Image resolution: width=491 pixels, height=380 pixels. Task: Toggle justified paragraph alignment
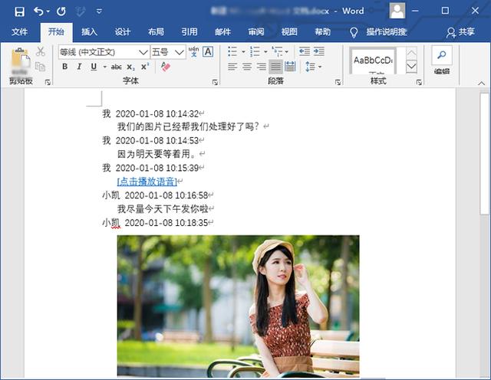click(276, 67)
